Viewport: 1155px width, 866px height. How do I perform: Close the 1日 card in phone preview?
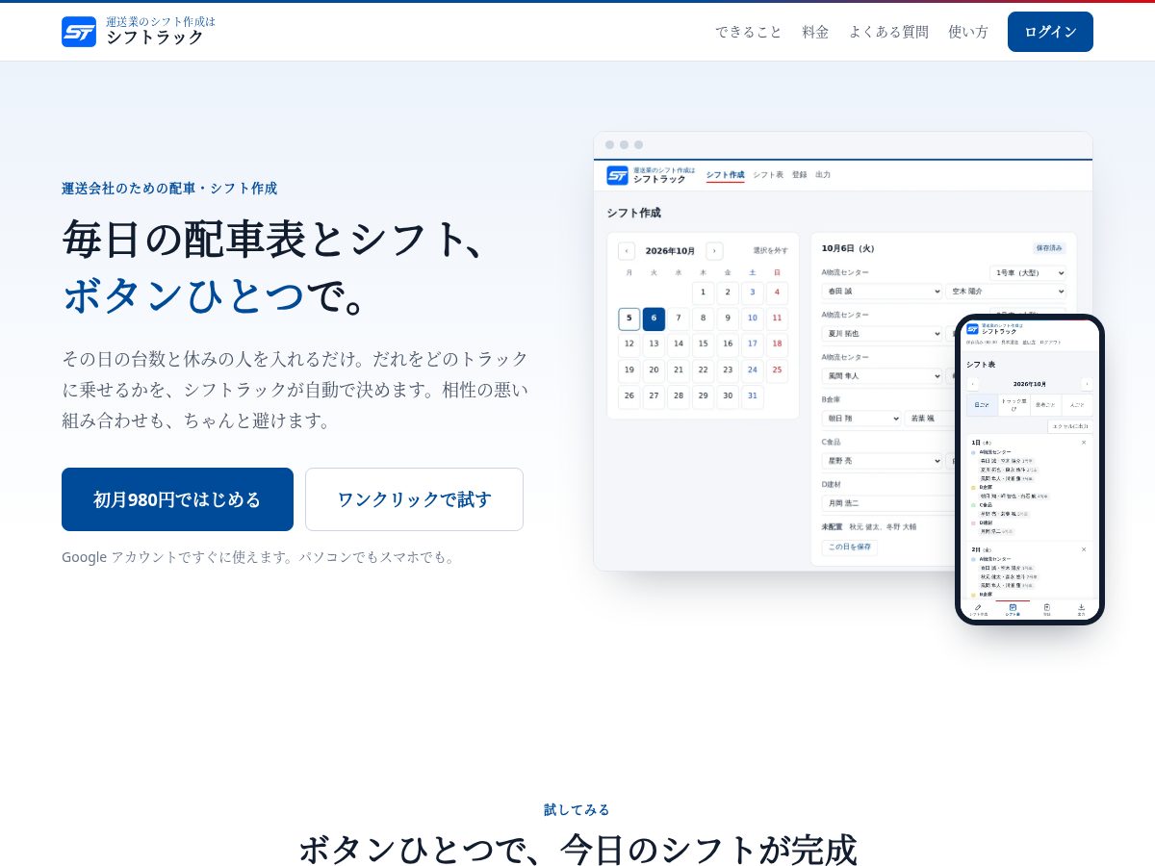point(1084,443)
